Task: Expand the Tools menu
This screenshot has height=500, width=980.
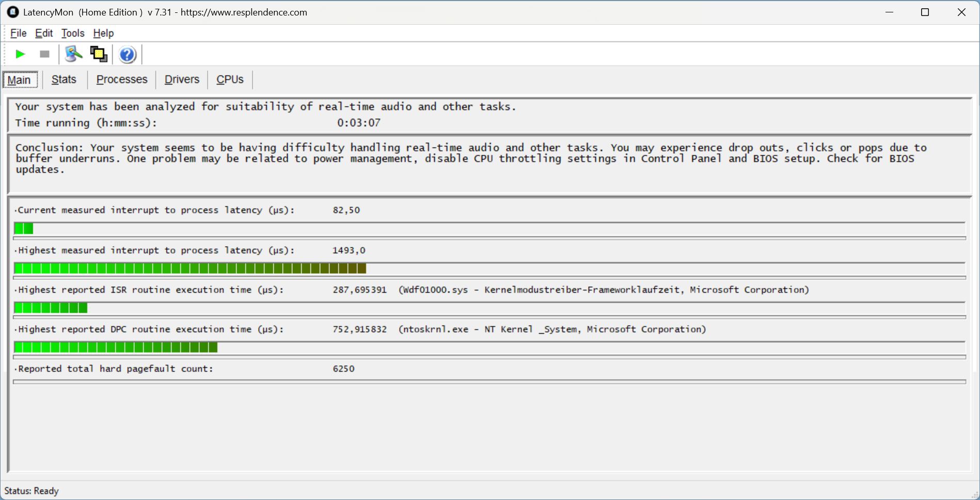Action: (73, 33)
